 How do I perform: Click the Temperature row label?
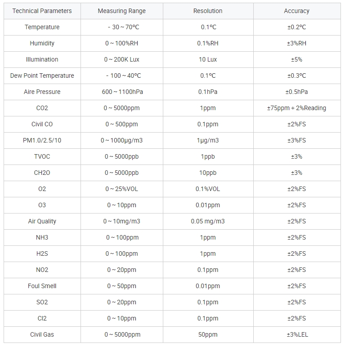coord(42,27)
